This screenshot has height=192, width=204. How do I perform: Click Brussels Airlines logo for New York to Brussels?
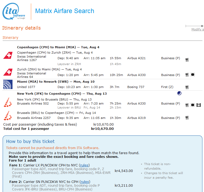(8, 102)
